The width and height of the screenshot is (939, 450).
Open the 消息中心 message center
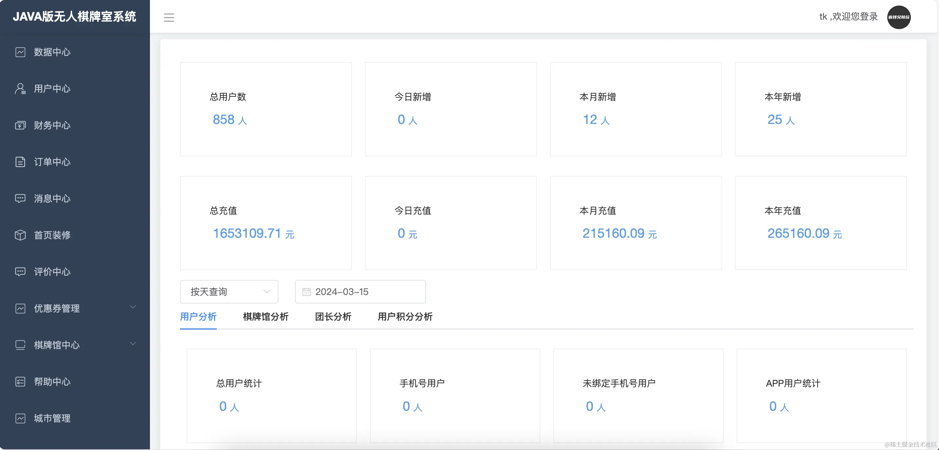(51, 199)
